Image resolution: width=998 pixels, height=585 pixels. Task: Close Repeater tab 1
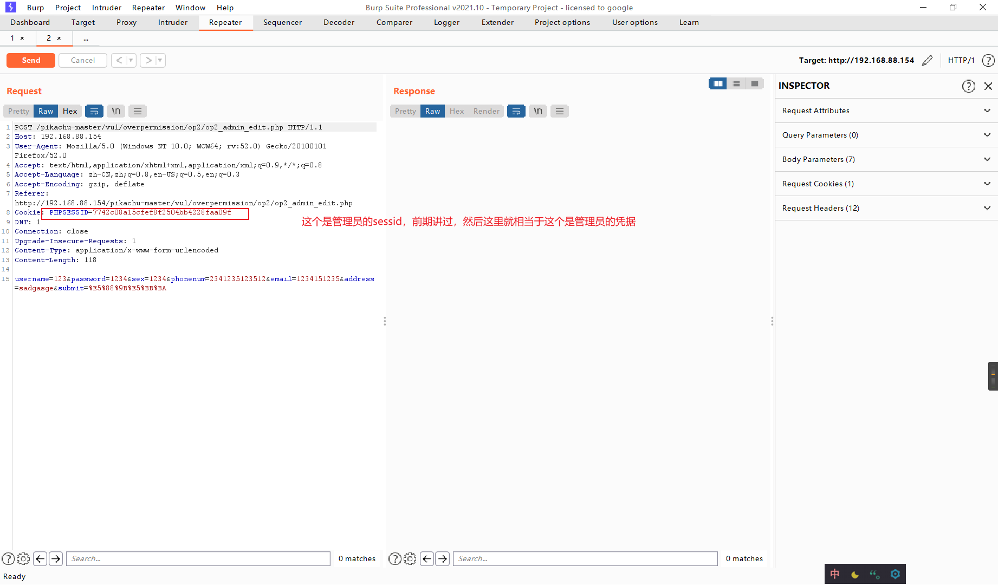click(x=22, y=38)
